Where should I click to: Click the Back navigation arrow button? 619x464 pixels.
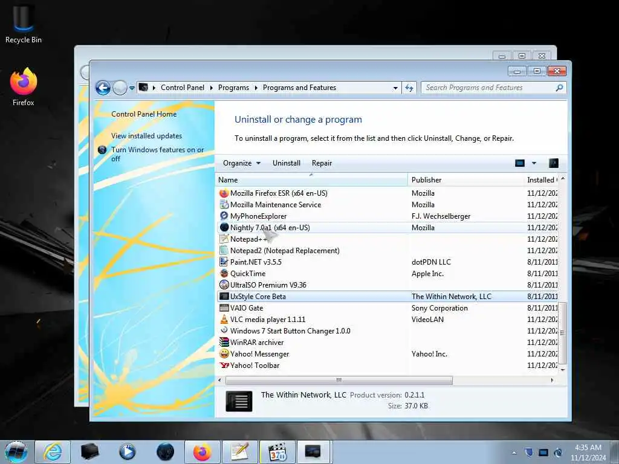coord(103,88)
